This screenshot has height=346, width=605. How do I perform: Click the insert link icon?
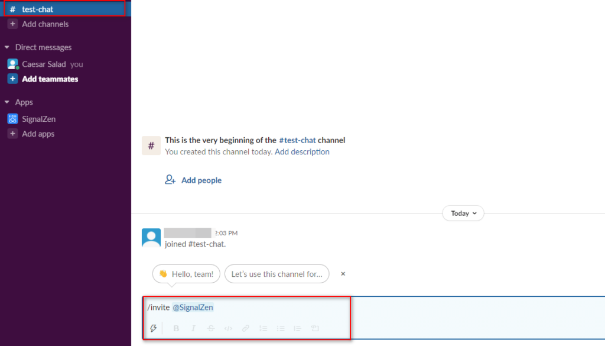(x=245, y=328)
